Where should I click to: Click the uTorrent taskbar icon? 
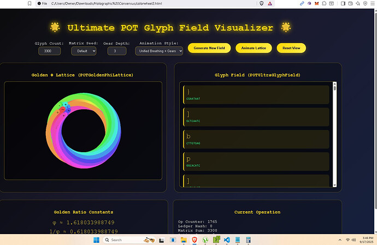tap(205, 240)
